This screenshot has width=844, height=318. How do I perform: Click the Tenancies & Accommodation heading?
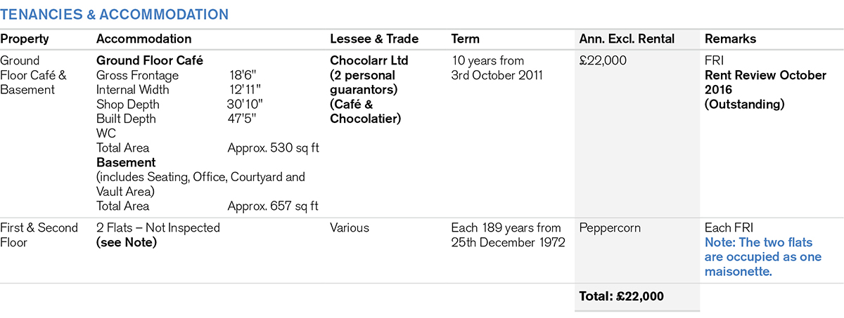click(x=114, y=14)
